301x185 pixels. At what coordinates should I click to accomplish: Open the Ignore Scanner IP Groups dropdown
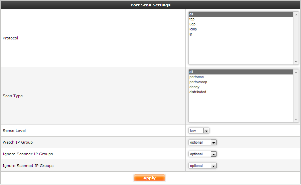[203, 154]
